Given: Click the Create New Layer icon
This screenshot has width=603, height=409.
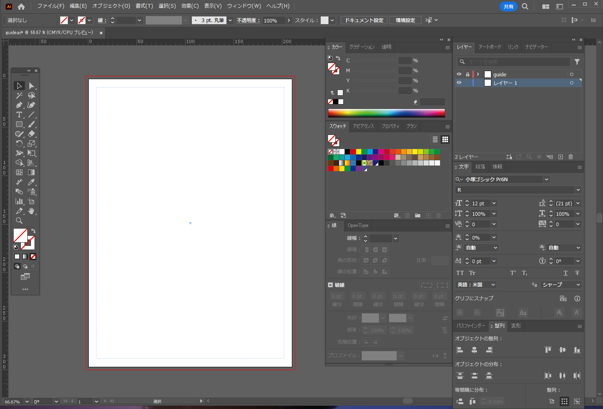Looking at the screenshot, I should 560,157.
